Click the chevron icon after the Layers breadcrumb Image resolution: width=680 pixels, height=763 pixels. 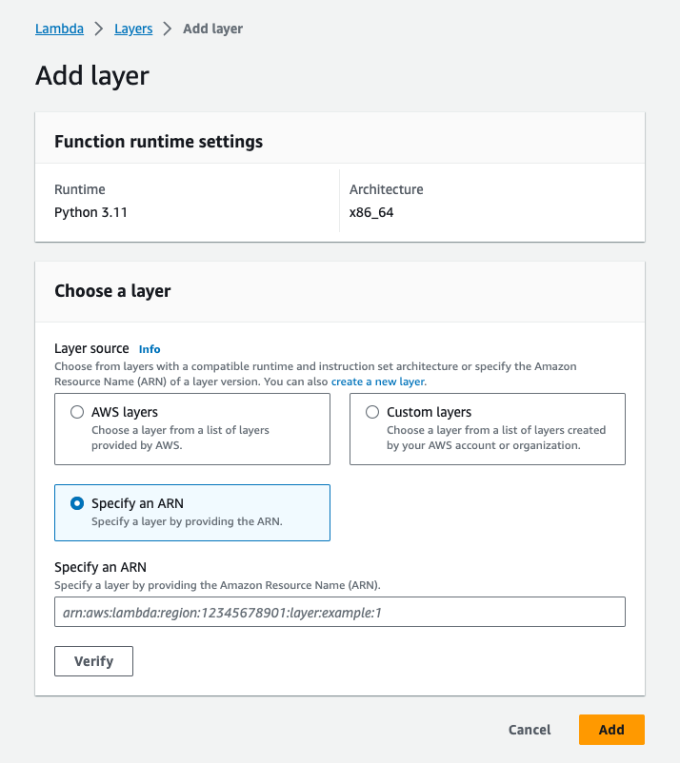[x=168, y=29]
